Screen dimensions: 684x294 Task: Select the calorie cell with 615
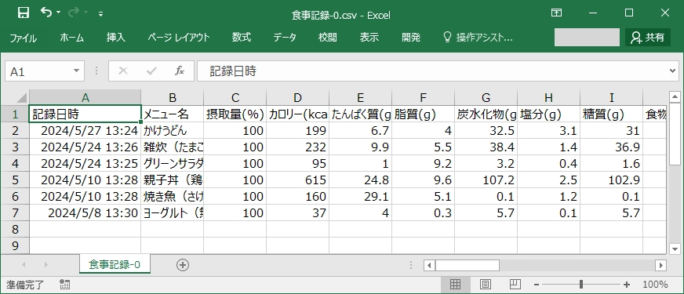[x=297, y=180]
